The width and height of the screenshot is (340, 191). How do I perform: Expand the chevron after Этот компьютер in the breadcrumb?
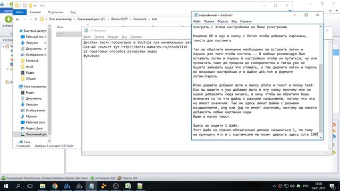click(74, 19)
